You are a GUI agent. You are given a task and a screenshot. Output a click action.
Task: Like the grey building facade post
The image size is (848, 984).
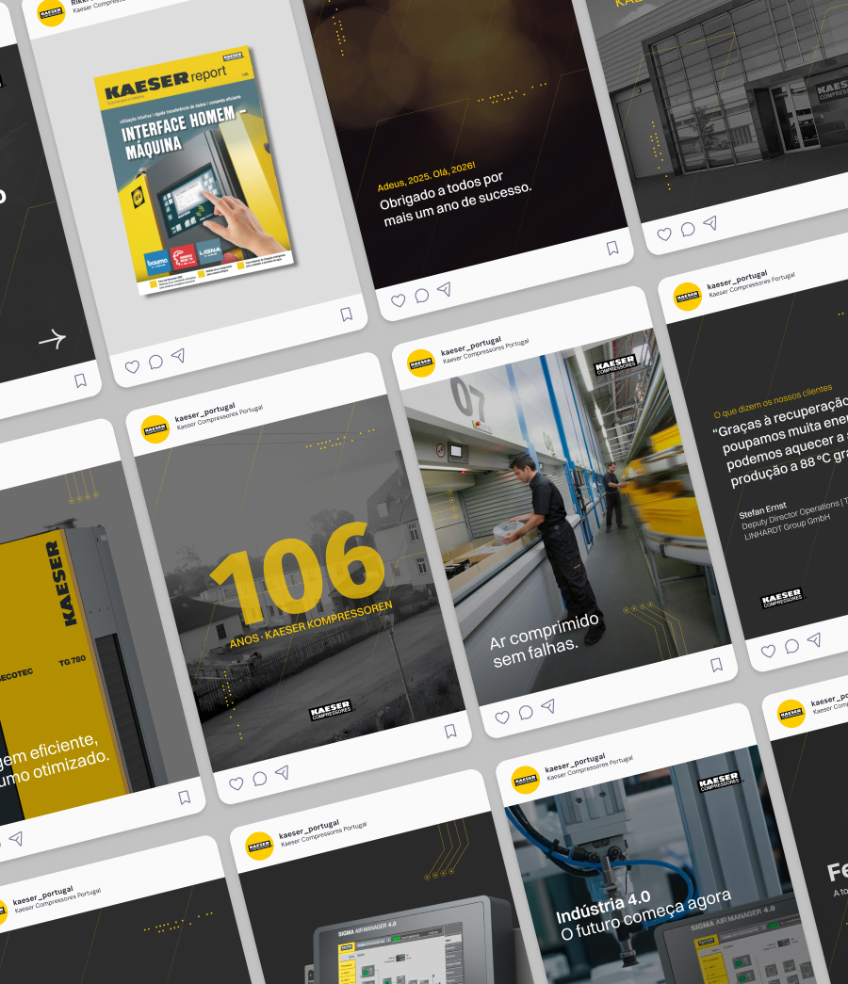click(x=664, y=234)
